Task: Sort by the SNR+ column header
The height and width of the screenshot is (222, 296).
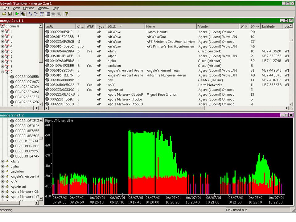Action: tap(255, 26)
